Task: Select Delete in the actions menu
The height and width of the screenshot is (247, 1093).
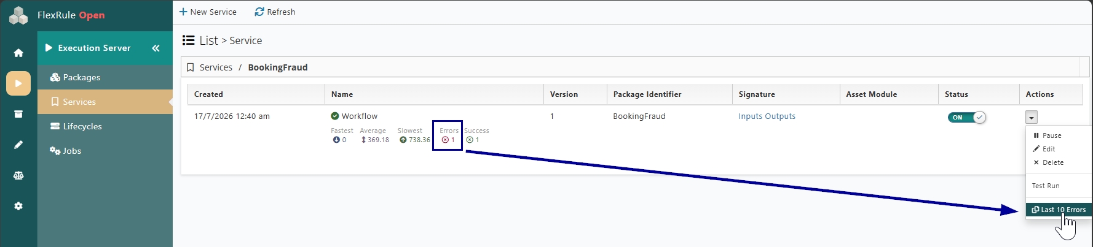Action: [1049, 162]
